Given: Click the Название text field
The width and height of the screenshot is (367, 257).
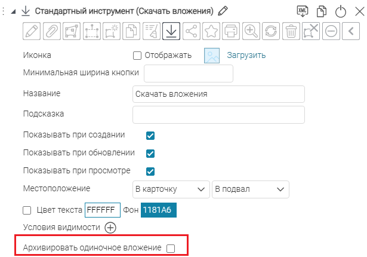Looking at the screenshot, I should coord(218,94).
